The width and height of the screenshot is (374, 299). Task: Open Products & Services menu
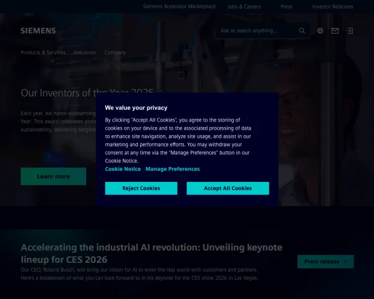(43, 52)
